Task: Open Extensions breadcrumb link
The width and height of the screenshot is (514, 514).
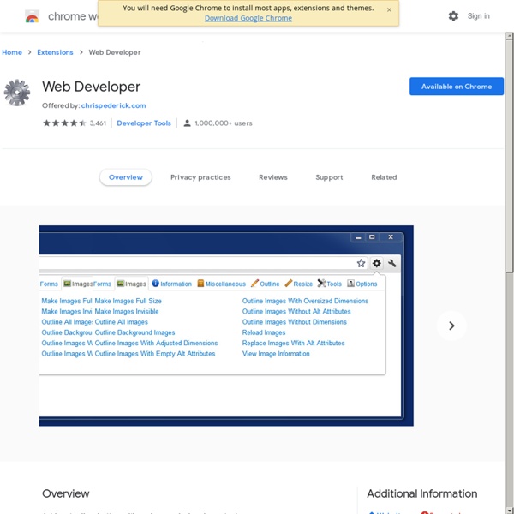Action: pos(55,52)
